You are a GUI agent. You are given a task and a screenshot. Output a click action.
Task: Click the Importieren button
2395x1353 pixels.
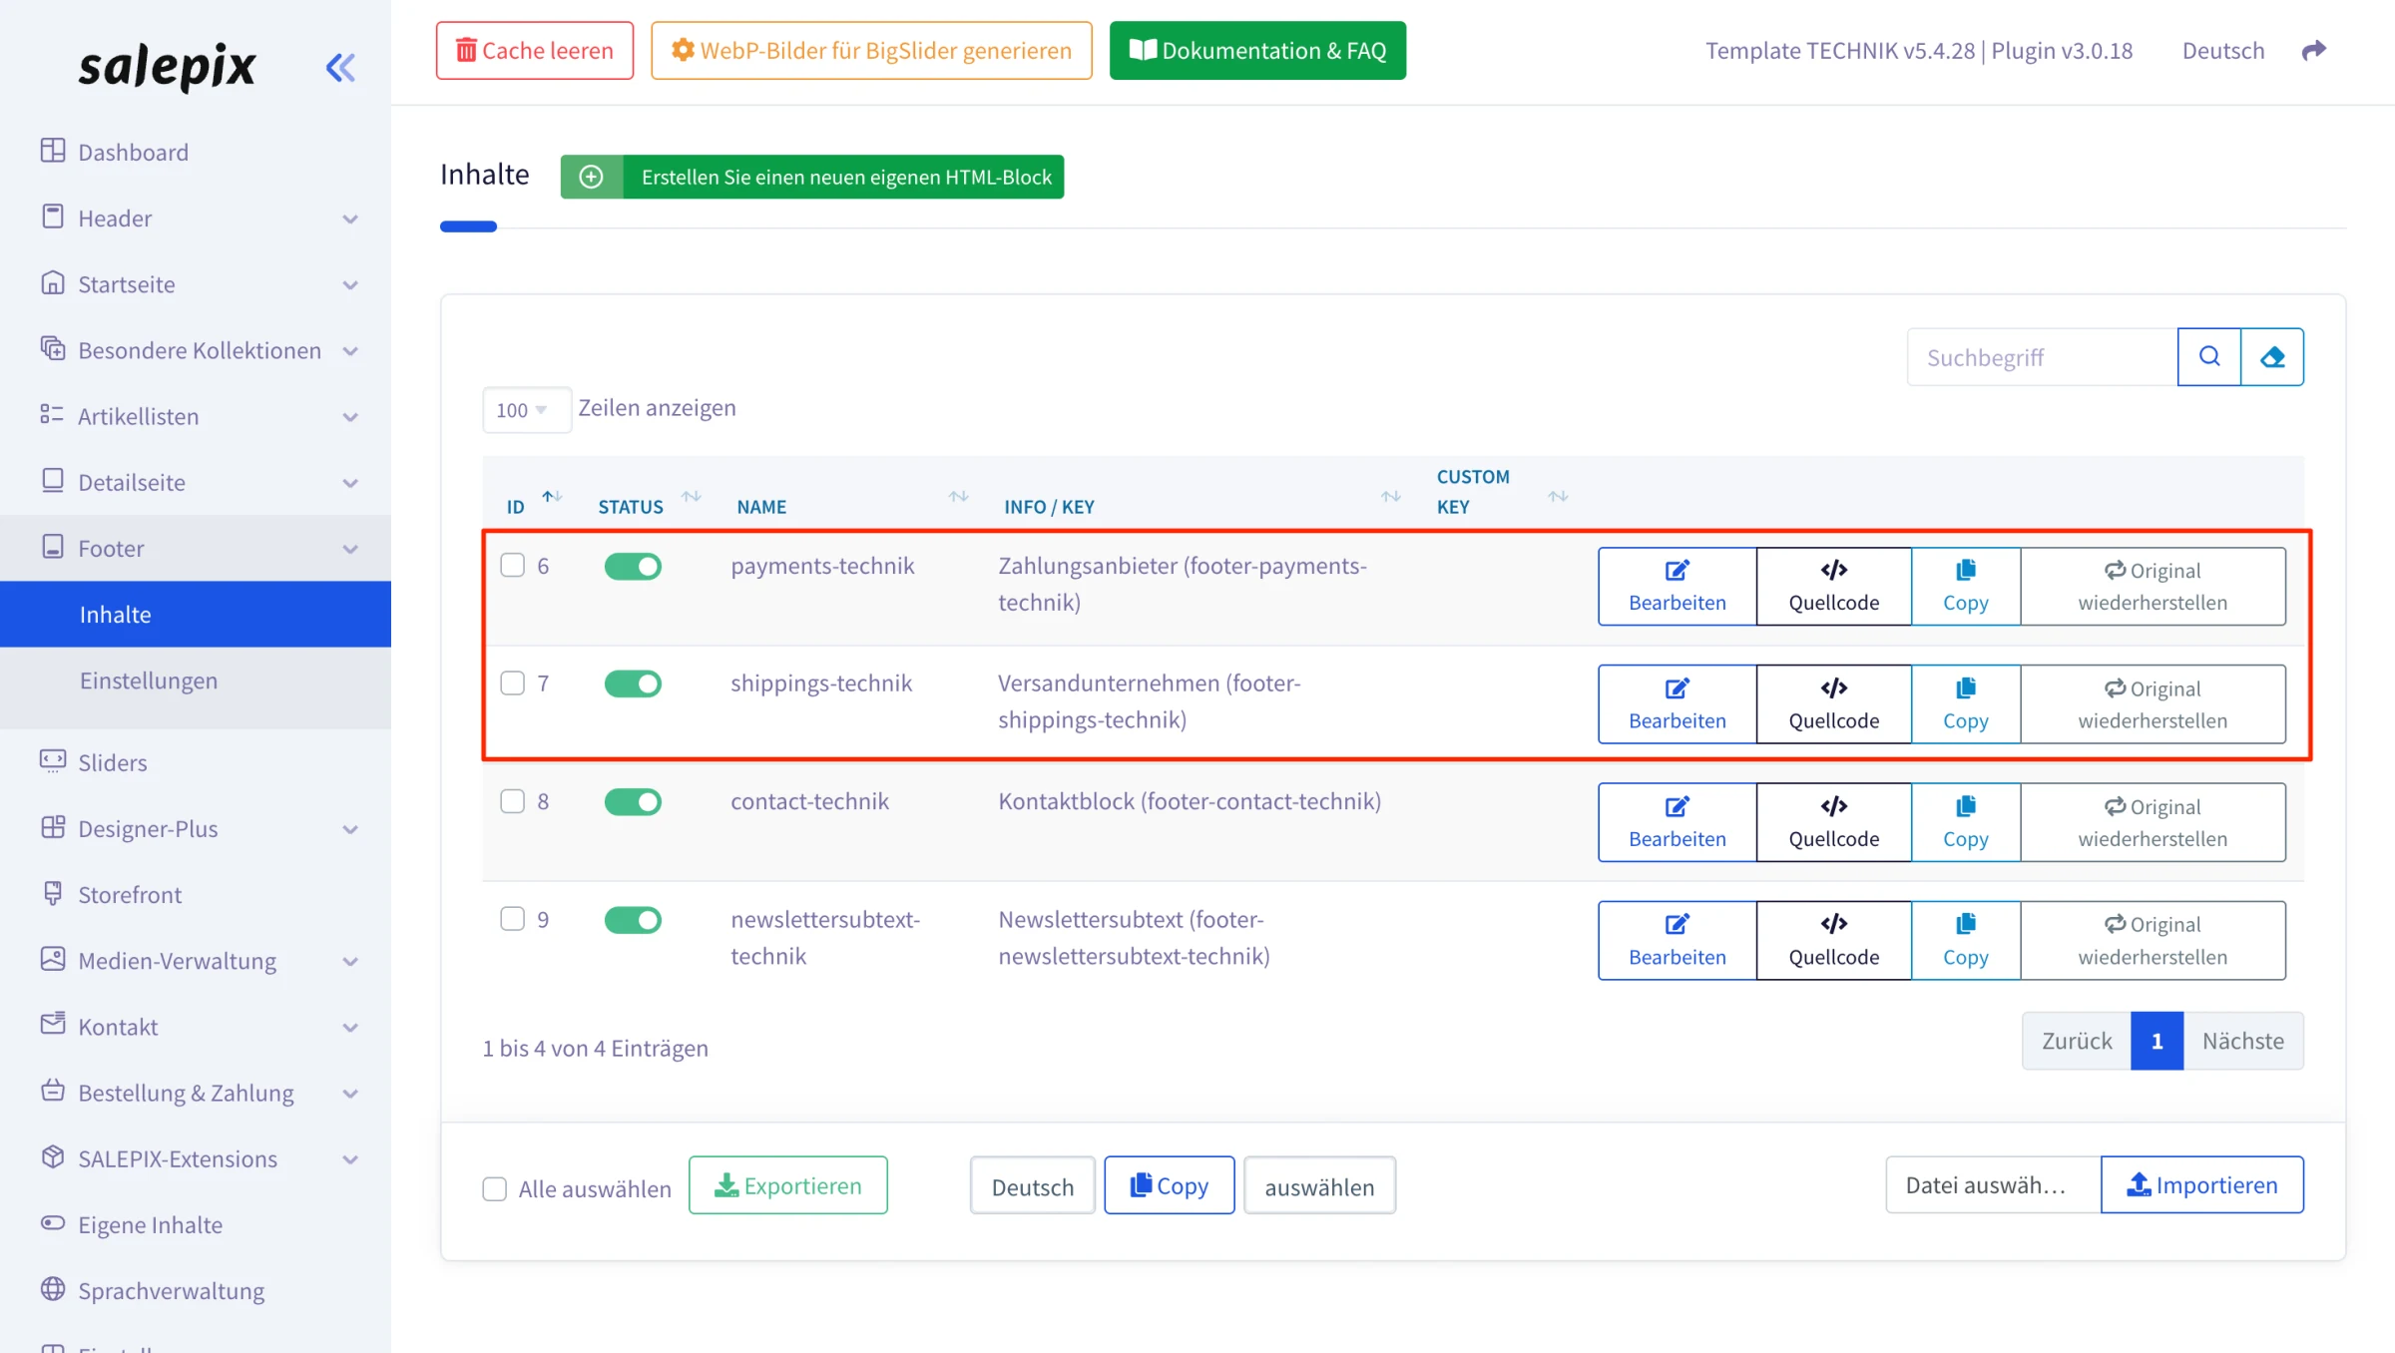click(x=2202, y=1184)
